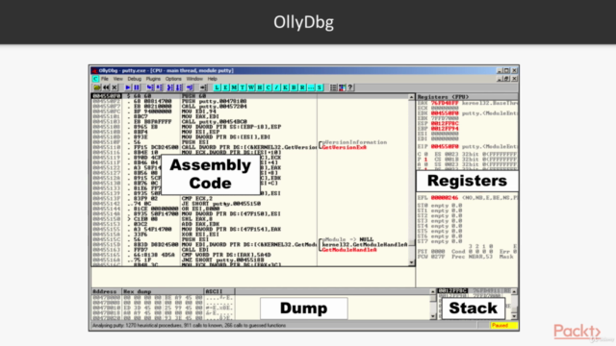This screenshot has height=346, width=616.
Task: Click the ASCII column header in dump
Action: point(219,291)
